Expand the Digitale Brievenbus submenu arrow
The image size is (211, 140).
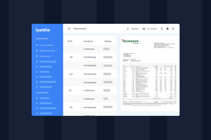[x=57, y=51]
